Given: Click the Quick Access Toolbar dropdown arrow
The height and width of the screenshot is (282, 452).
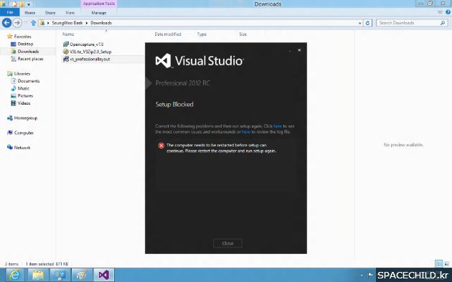Looking at the screenshot, I should 29,4.
